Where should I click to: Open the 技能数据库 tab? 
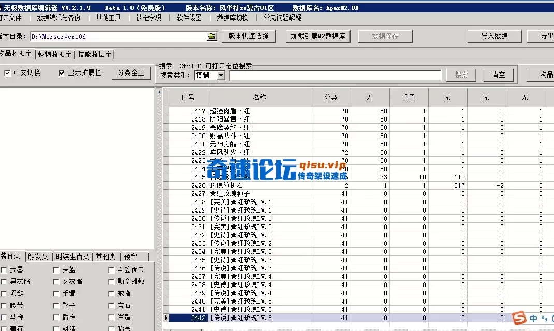[94, 53]
